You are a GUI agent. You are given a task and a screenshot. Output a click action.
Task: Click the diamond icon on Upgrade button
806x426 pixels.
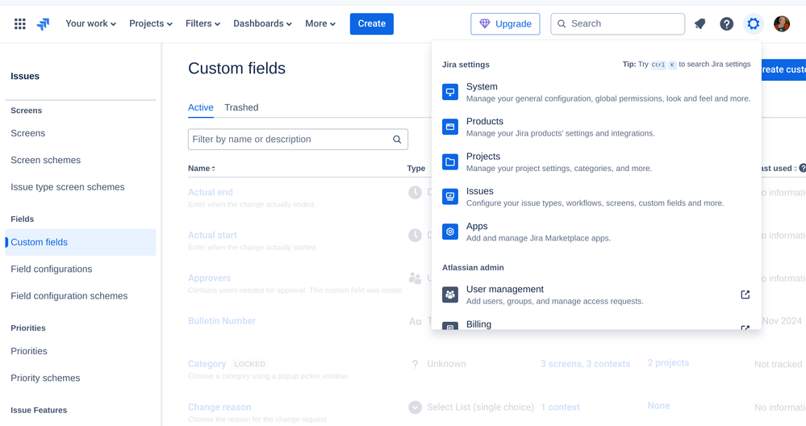485,23
